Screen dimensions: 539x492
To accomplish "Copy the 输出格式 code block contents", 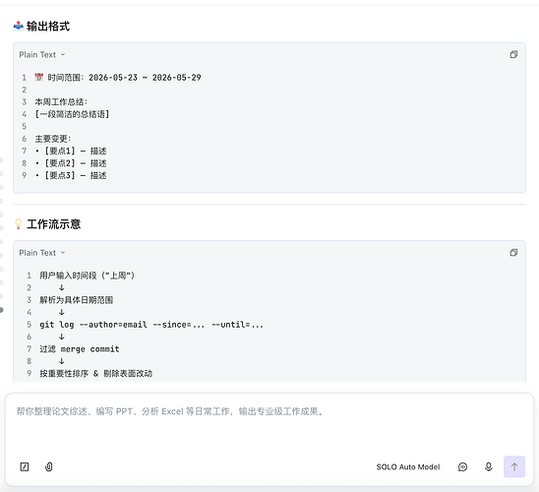I will [x=513, y=54].
